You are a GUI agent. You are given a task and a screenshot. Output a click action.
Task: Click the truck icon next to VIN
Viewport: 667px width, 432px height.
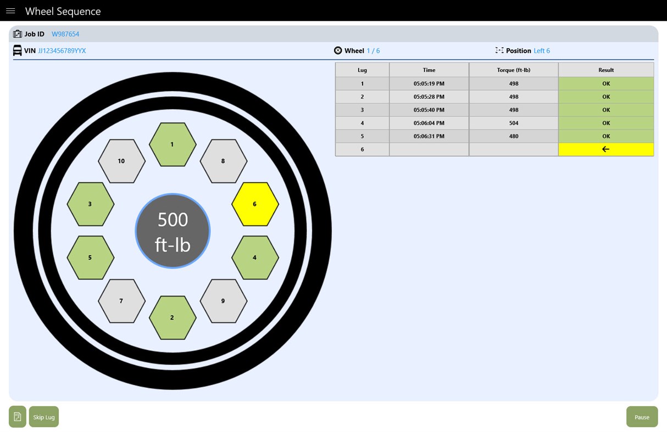[x=16, y=50]
